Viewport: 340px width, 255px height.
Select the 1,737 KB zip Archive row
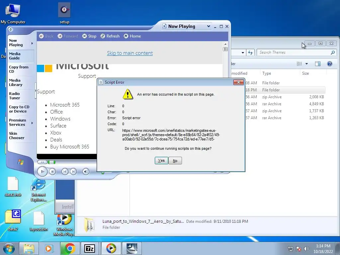click(x=285, y=111)
